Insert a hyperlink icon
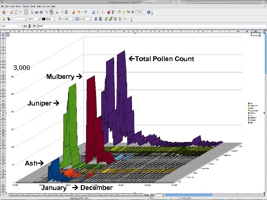 coord(94,12)
